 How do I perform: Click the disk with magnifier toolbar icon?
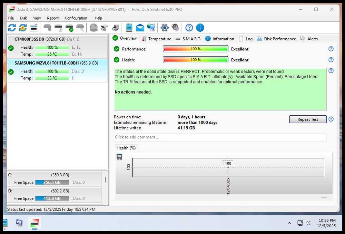[80, 28]
